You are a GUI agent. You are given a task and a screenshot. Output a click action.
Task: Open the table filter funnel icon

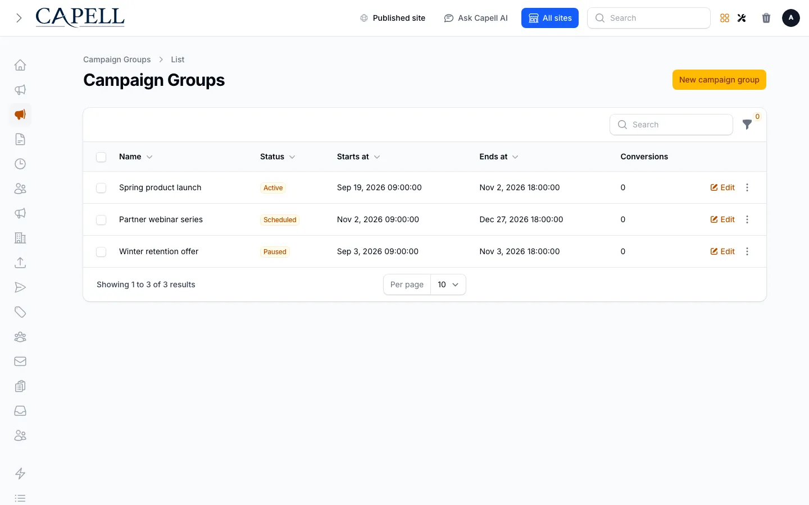point(747,125)
